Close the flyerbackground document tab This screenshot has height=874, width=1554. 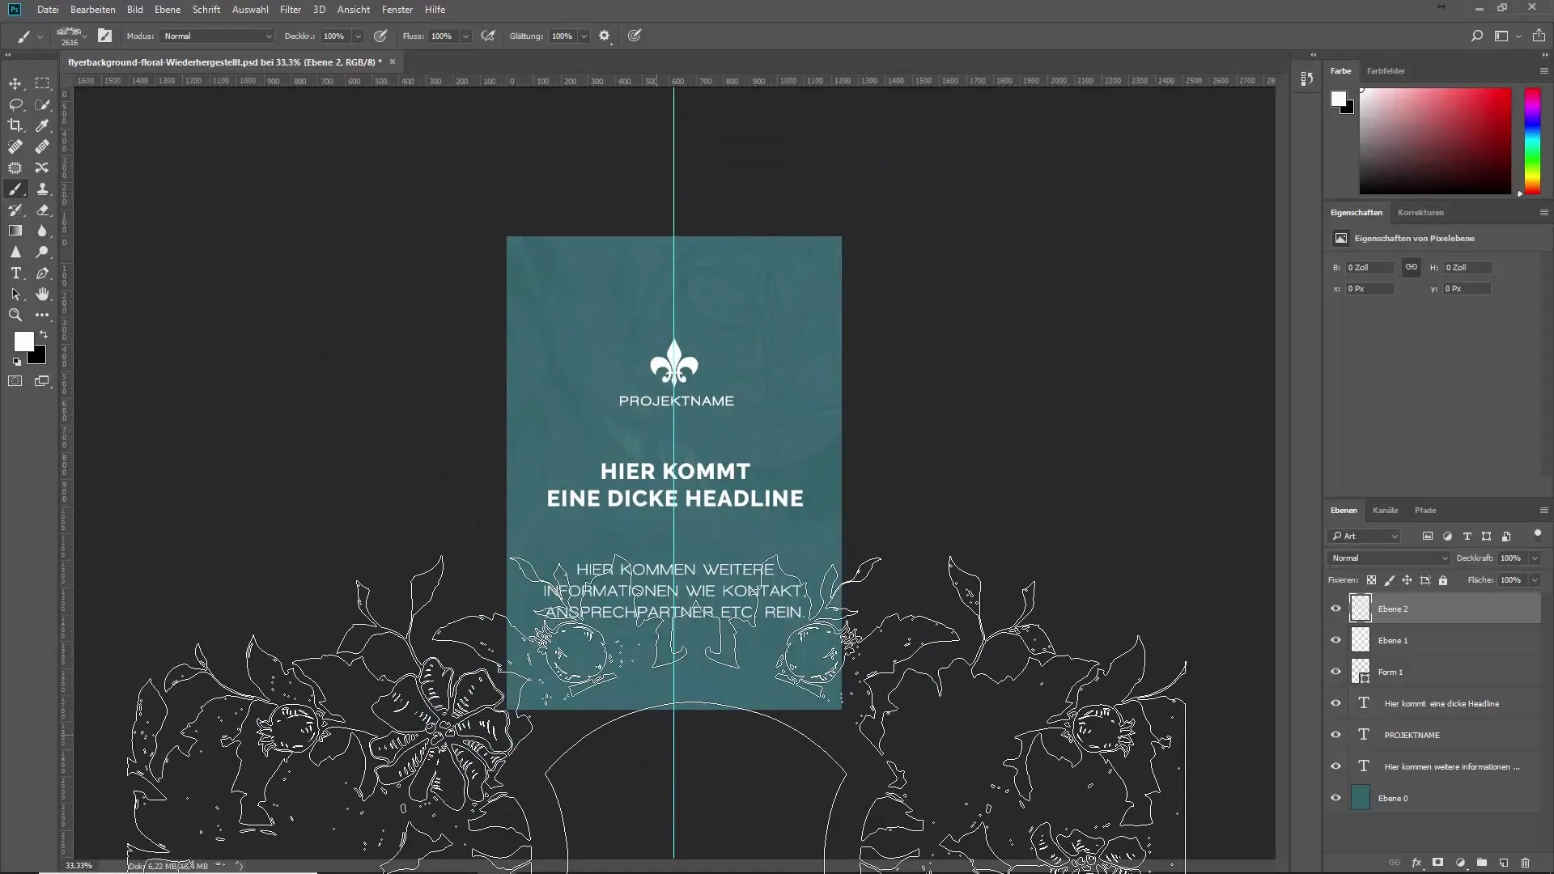click(393, 62)
